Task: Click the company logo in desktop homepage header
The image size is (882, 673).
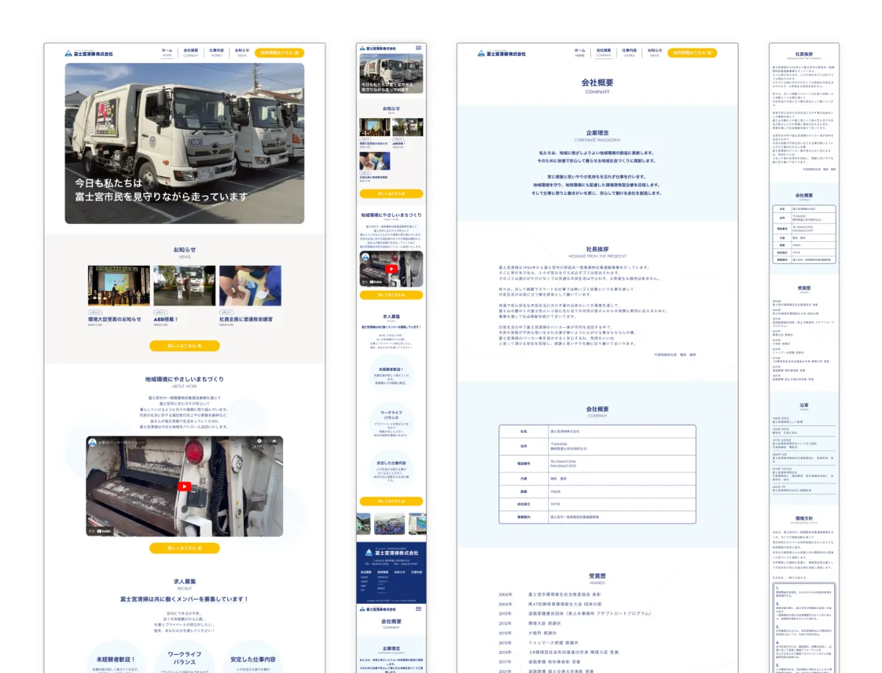Action: [x=89, y=52]
